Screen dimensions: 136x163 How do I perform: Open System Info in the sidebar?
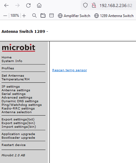click(12, 61)
